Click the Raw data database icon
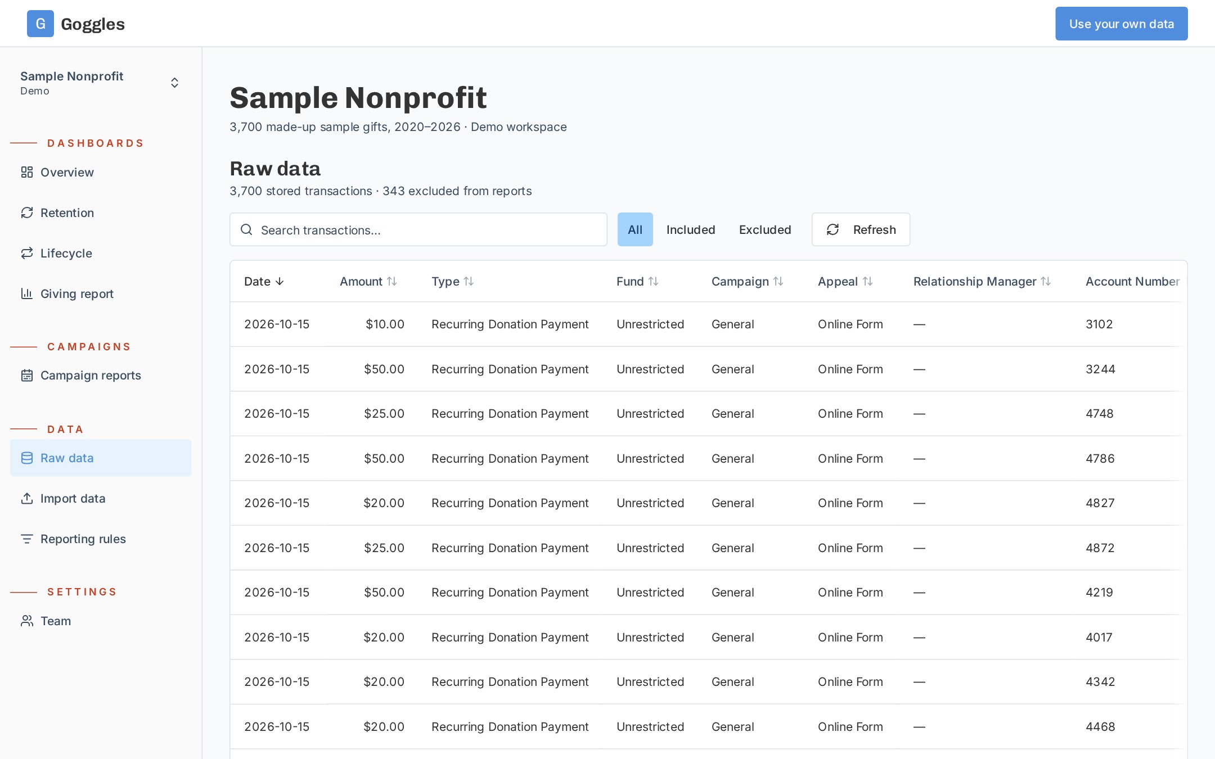 pos(27,458)
